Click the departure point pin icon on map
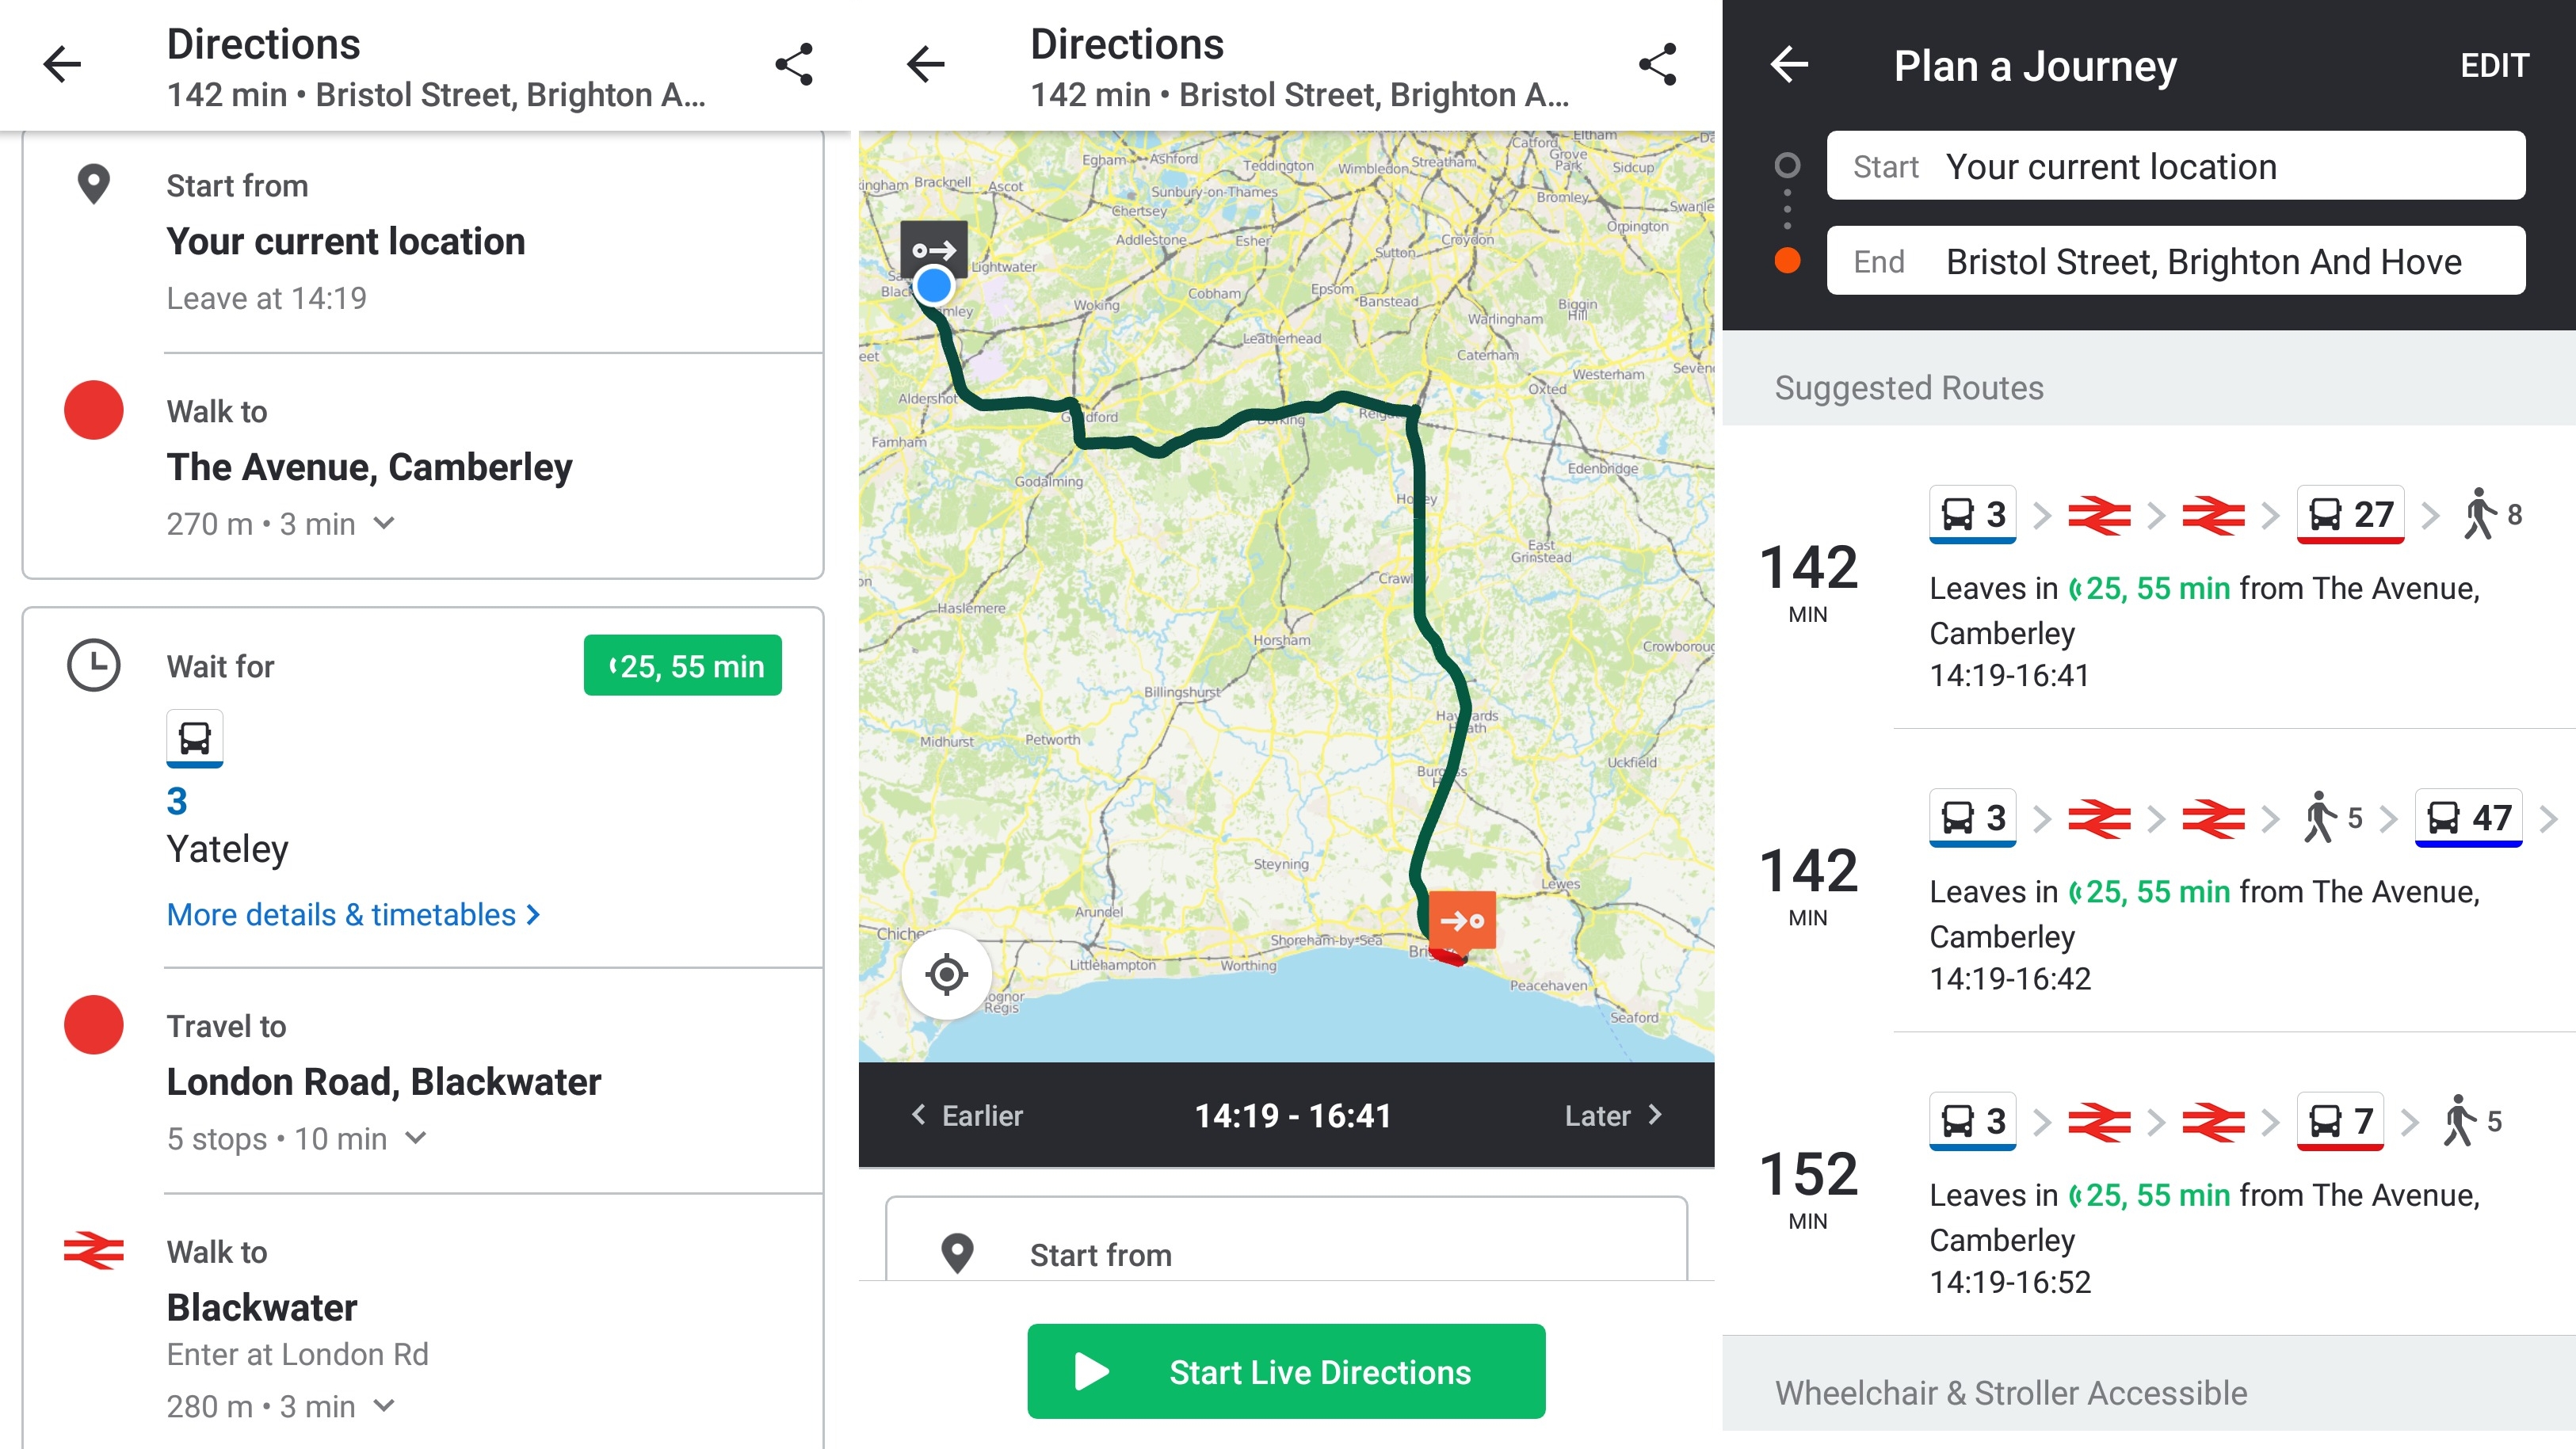2576x1449 pixels. (x=933, y=250)
